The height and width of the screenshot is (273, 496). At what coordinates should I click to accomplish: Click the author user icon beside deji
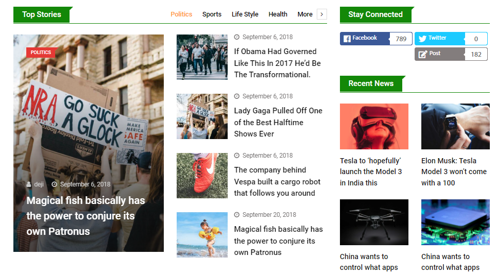(29, 184)
